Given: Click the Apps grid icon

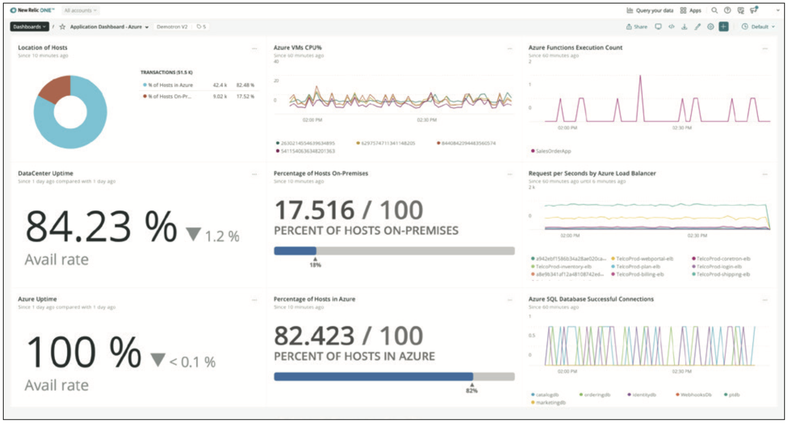Looking at the screenshot, I should tap(683, 10).
